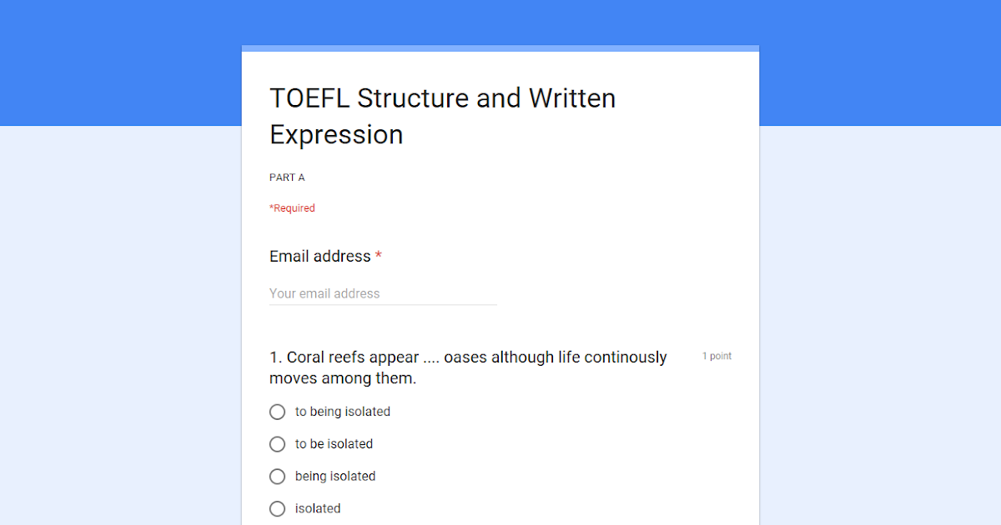Click the blue banner above the form title
Screen dimensions: 1001x525
coord(500,21)
